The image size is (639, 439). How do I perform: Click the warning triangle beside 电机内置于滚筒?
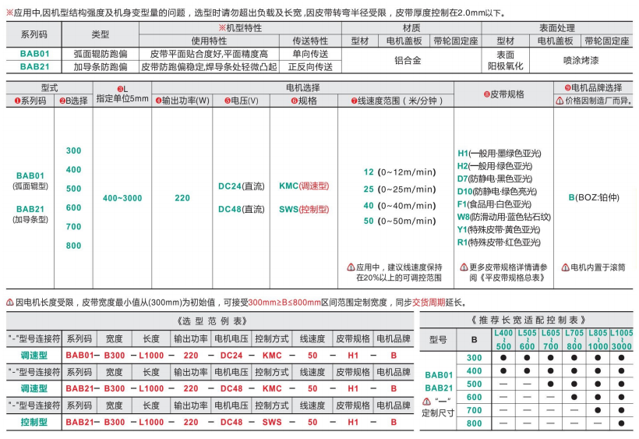(x=564, y=267)
